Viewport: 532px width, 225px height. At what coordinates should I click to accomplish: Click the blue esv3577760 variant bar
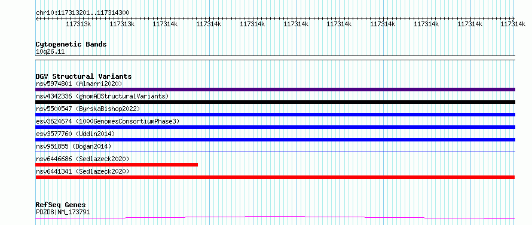pos(275,140)
